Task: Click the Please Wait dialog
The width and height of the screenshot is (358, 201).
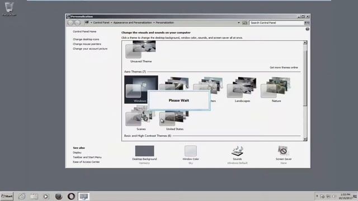Action: 179,100
